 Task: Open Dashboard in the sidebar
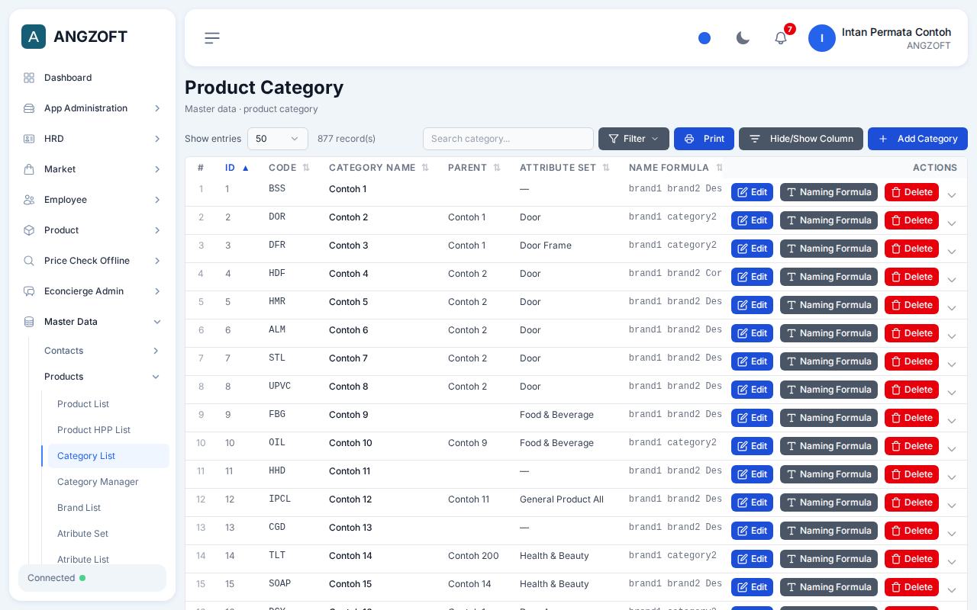[x=92, y=78]
